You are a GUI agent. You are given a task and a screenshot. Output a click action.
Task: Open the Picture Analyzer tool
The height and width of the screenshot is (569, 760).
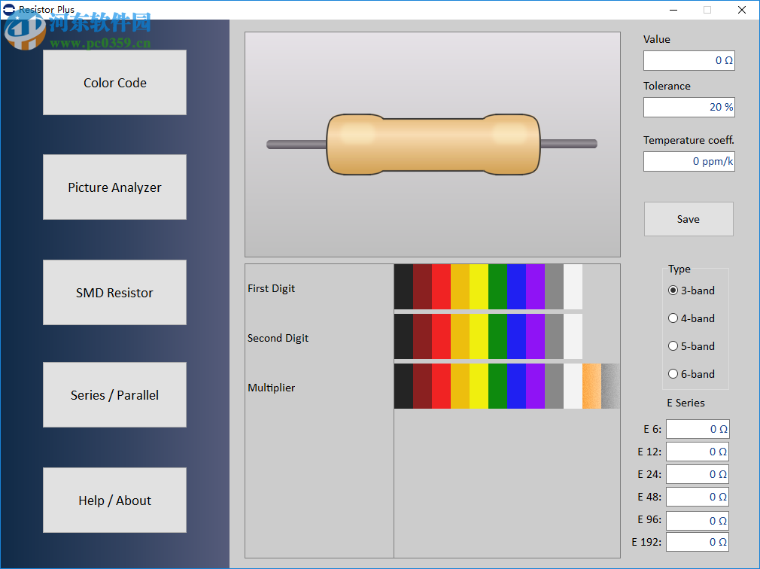click(114, 187)
